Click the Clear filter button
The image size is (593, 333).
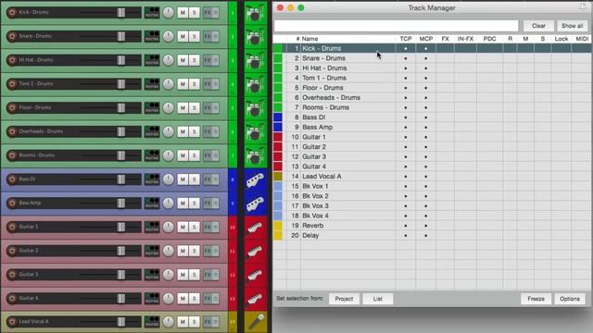(538, 26)
